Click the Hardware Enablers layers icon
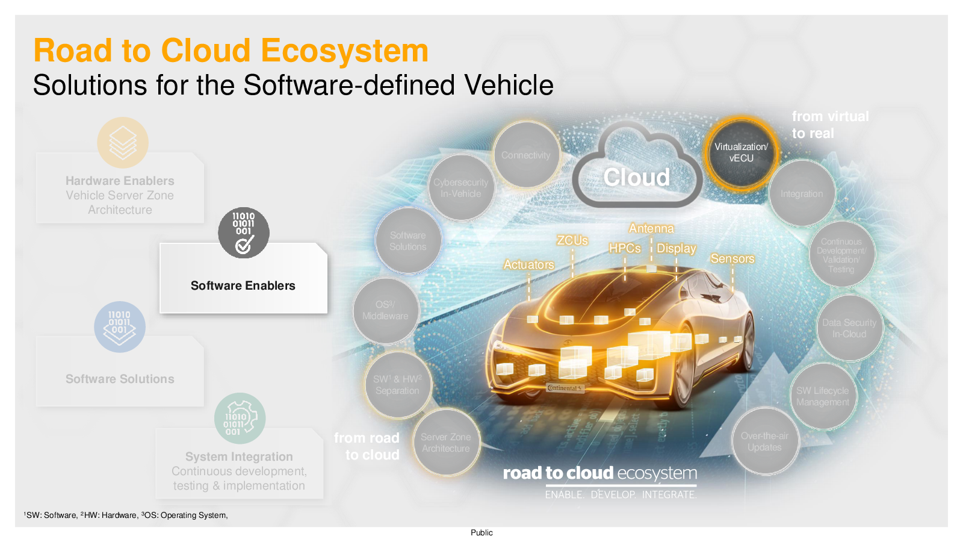 pyautogui.click(x=123, y=143)
